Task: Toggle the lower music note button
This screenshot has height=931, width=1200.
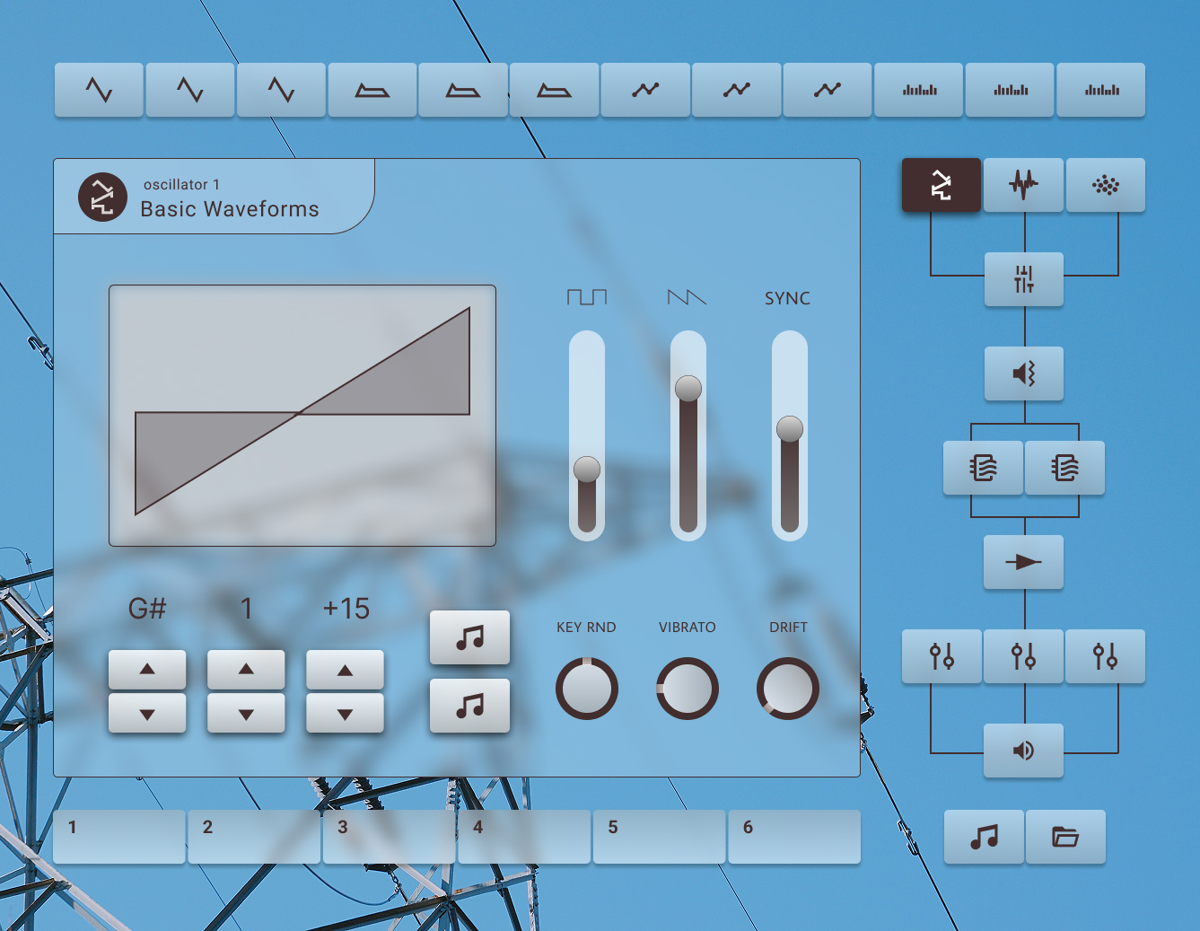Action: [x=469, y=706]
